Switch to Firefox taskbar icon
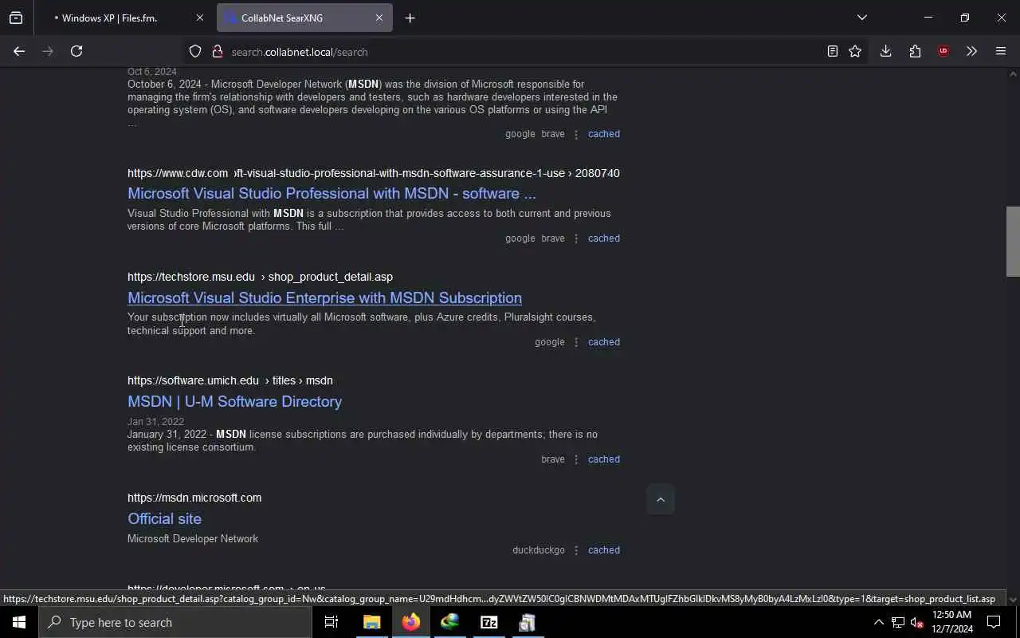The width and height of the screenshot is (1020, 638). click(x=410, y=622)
